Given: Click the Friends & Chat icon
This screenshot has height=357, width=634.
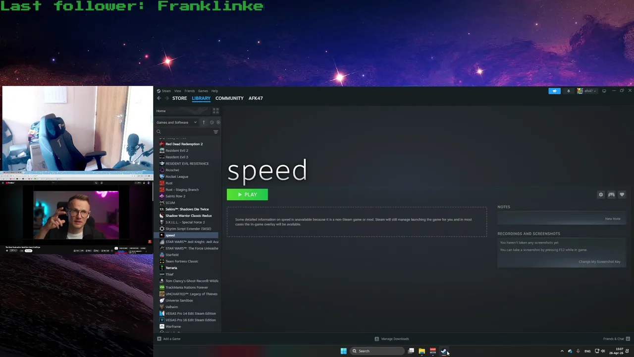Looking at the screenshot, I should coord(628,339).
